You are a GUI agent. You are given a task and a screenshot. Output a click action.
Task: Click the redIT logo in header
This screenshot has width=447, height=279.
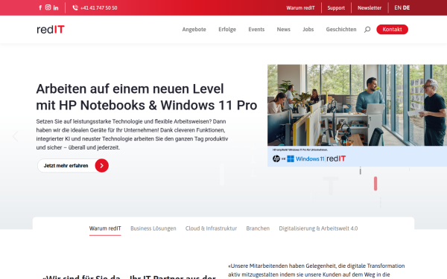coord(51,29)
